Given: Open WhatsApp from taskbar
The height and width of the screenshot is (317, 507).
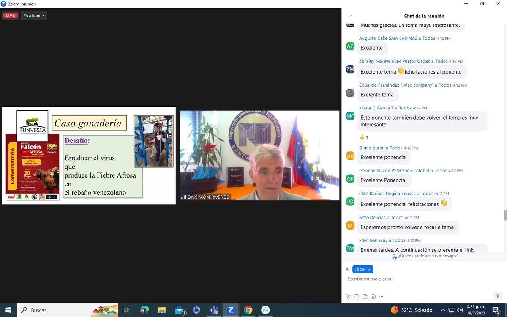Looking at the screenshot, I should [x=265, y=310].
